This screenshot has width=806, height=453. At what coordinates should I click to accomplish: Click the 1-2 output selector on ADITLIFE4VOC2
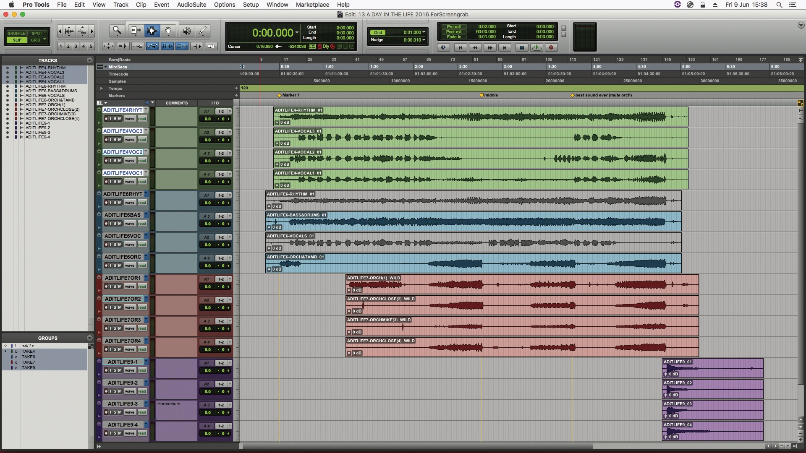(221, 154)
